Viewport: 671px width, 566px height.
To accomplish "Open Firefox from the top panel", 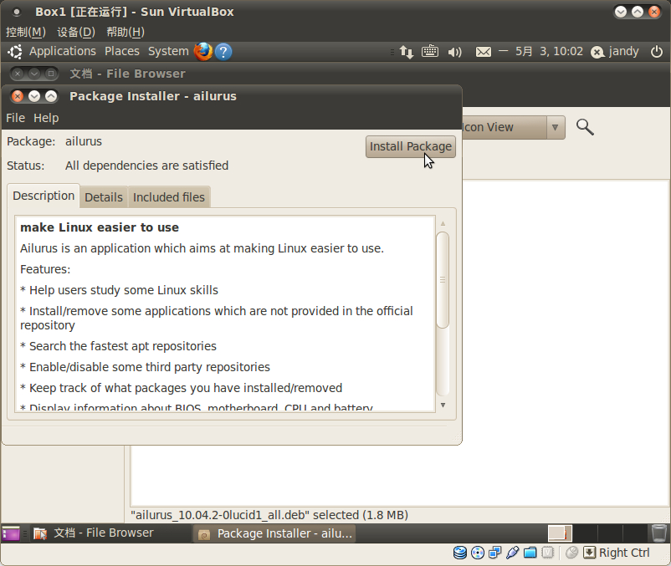I will tap(203, 52).
